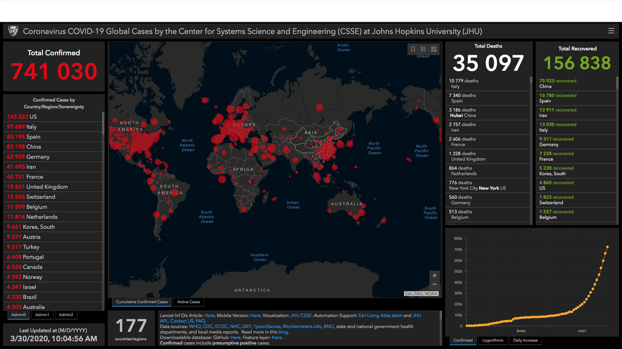
Task: Select the "82 198 China" row
Action: [53, 147]
